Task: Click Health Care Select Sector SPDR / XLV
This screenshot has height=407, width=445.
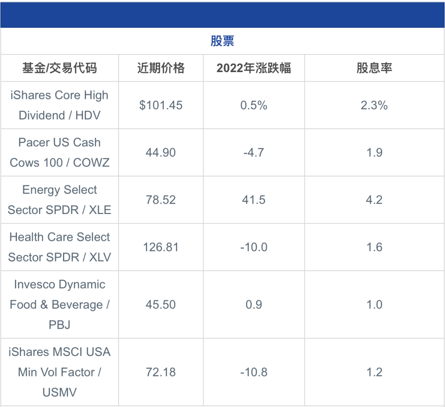Action: [60, 247]
